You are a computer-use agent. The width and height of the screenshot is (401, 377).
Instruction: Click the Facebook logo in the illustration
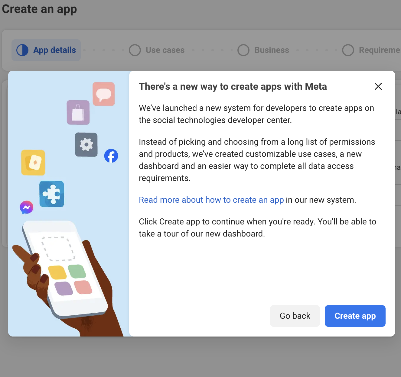click(x=111, y=156)
